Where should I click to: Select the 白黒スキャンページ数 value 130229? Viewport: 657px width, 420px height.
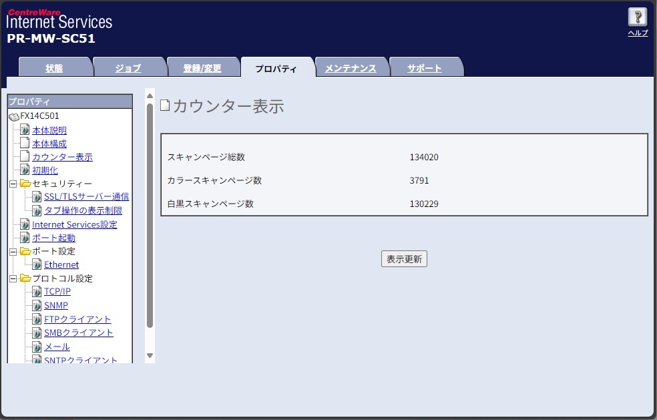point(424,204)
